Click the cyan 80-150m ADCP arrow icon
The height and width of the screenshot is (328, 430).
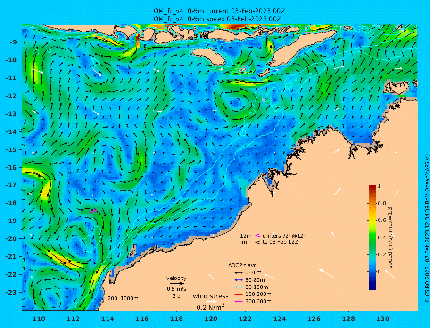(x=239, y=287)
